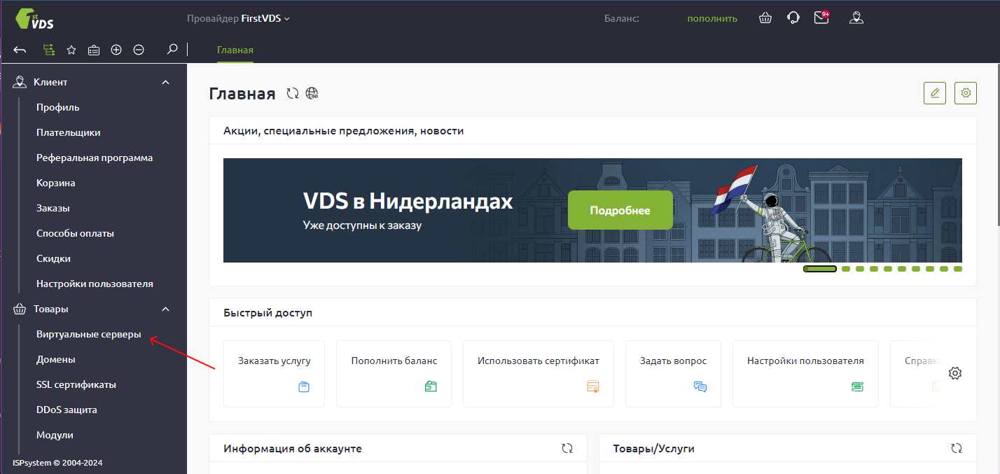1000x474 pixels.
Task: Click the VDS в Нидерландах banner image
Action: point(592,210)
